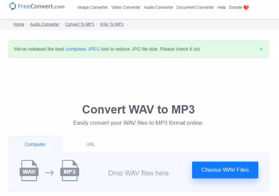The height and width of the screenshot is (196, 279).
Task: Click the subtitle about converting WAV files
Action: [138, 123]
